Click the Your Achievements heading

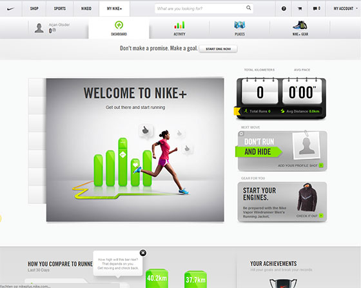(x=273, y=263)
